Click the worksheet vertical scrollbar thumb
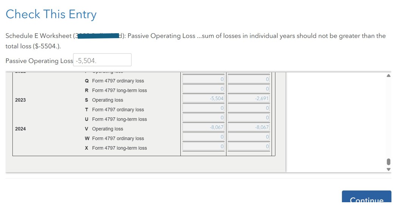The image size is (398, 206). pos(388,161)
